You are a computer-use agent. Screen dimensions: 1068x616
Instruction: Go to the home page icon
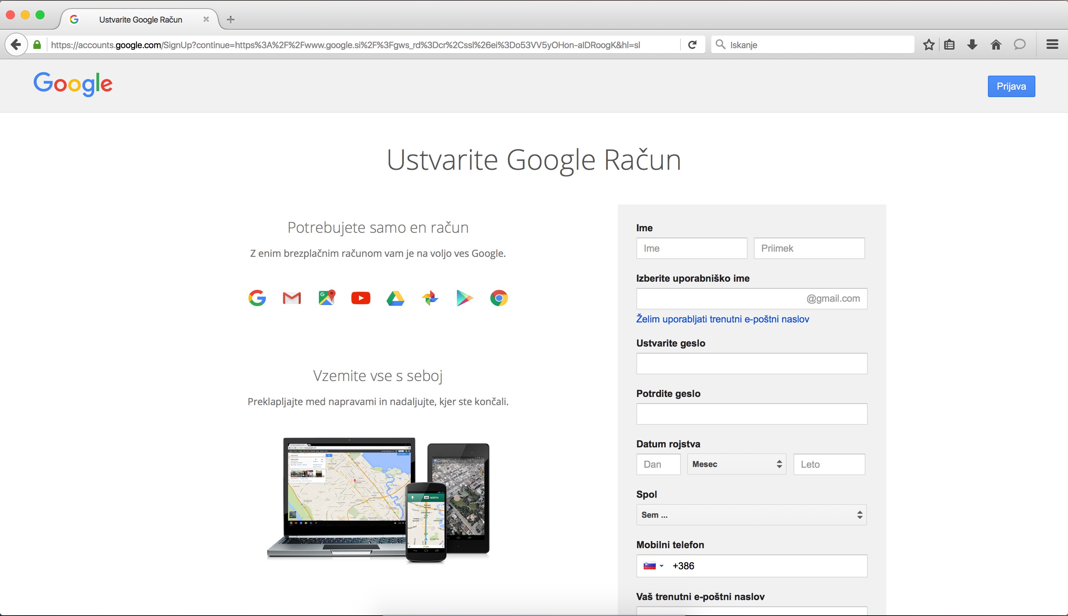tap(996, 44)
